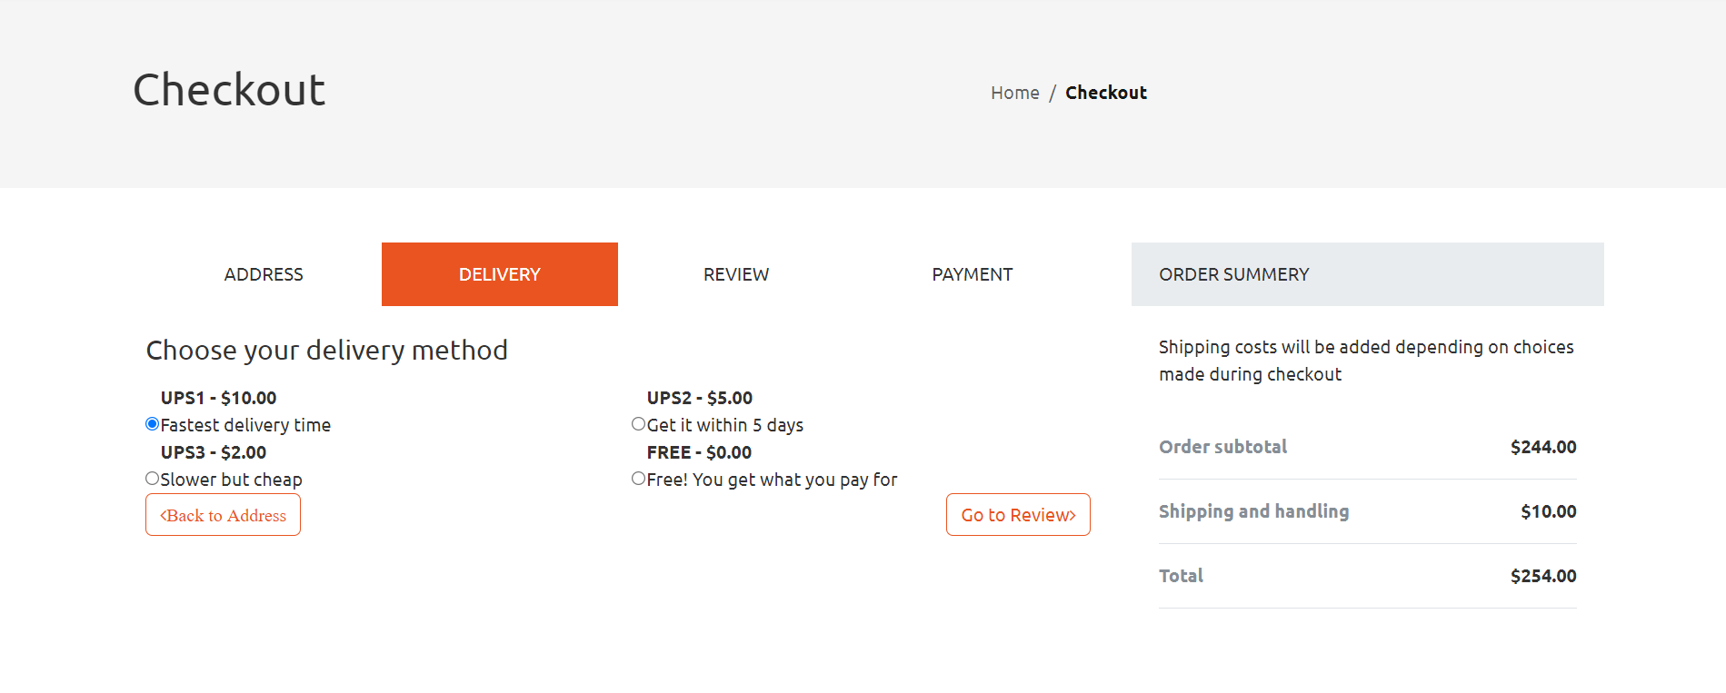Switch to the PAYMENT tab

coord(972,273)
